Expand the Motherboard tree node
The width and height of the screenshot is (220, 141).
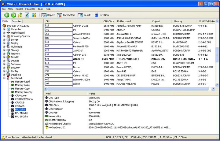tap(4, 33)
